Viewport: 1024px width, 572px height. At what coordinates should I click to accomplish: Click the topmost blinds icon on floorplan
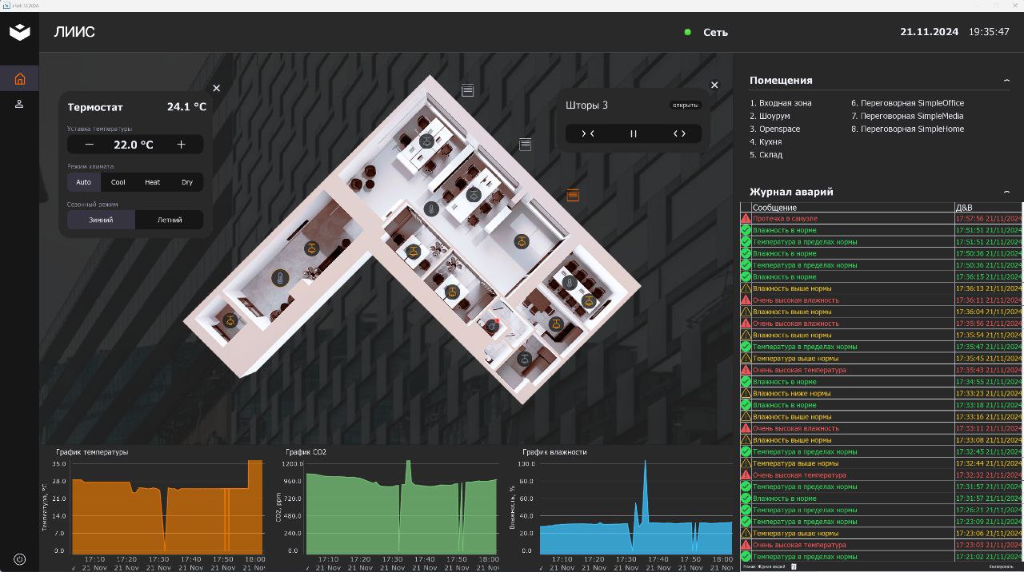click(x=468, y=90)
